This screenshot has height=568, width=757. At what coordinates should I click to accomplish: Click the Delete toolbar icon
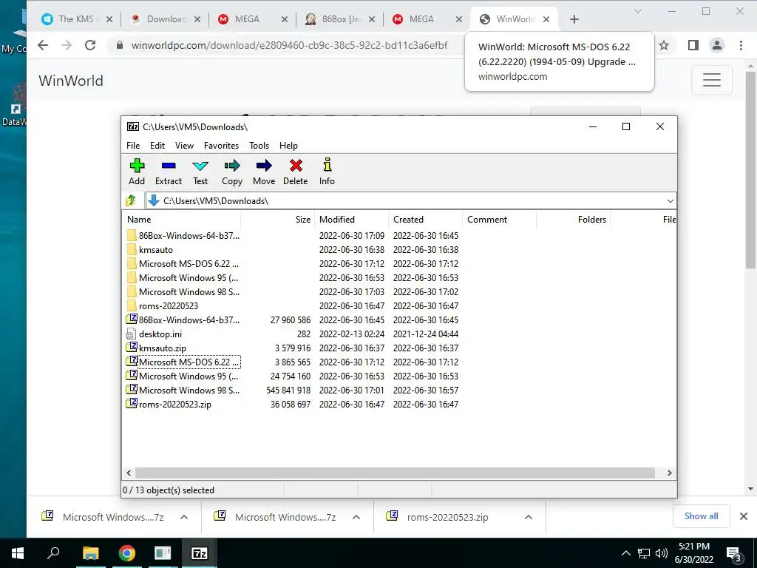point(296,172)
